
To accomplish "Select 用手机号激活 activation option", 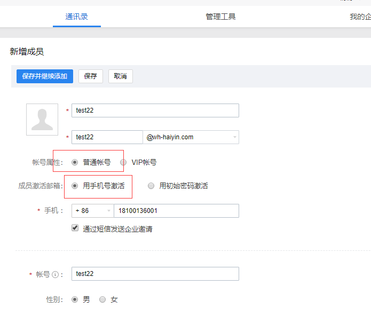I will 75,186.
